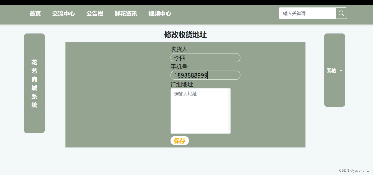Open the 公告栏 page
The width and height of the screenshot is (373, 175).
coord(95,13)
